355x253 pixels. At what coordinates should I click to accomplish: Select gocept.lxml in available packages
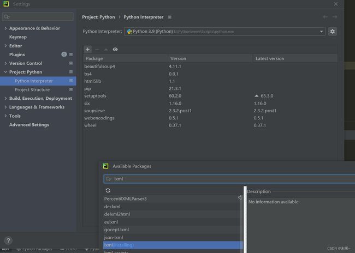(x=171, y=230)
